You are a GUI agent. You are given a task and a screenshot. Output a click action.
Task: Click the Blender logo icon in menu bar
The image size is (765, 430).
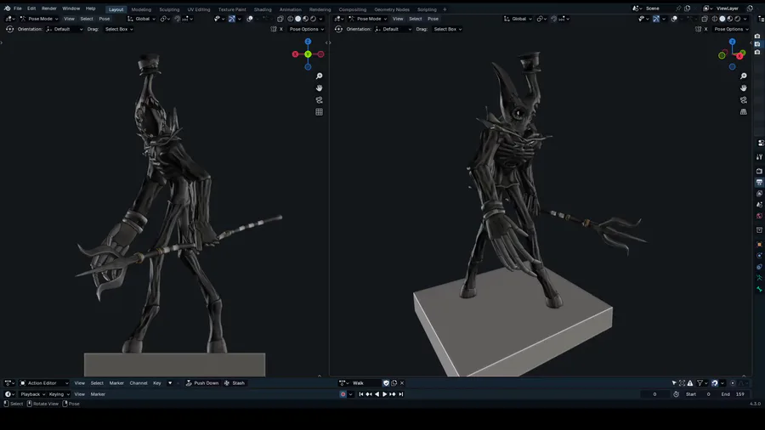click(x=7, y=8)
